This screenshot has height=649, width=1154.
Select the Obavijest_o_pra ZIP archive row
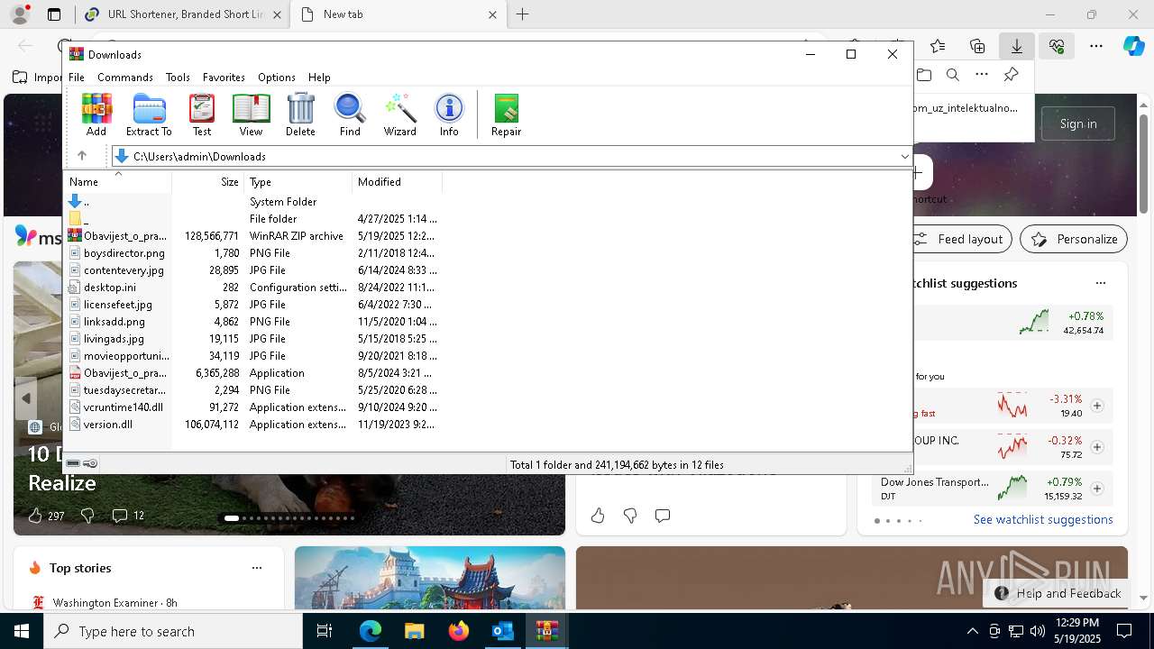point(253,236)
